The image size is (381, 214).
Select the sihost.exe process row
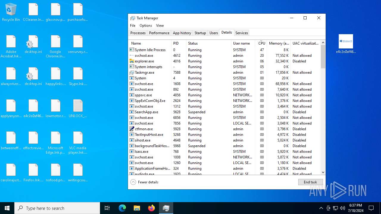pos(224,140)
